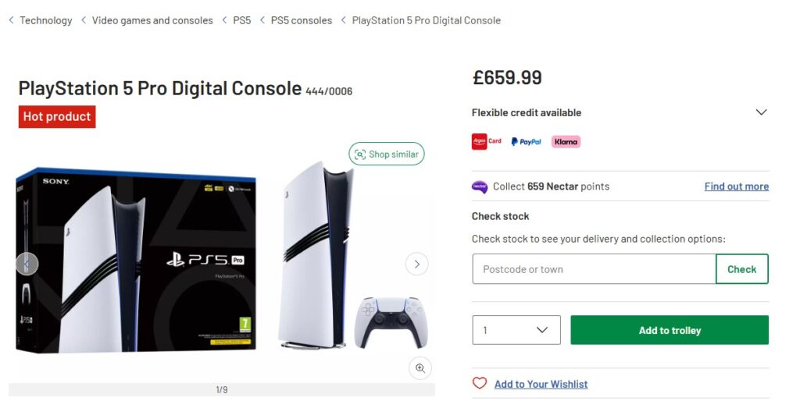Open image zoom magnifier icon
The width and height of the screenshot is (800, 401).
420,368
